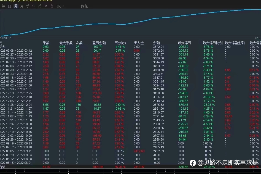
Task: Open the 账户 account tab
Action: (60, 6)
